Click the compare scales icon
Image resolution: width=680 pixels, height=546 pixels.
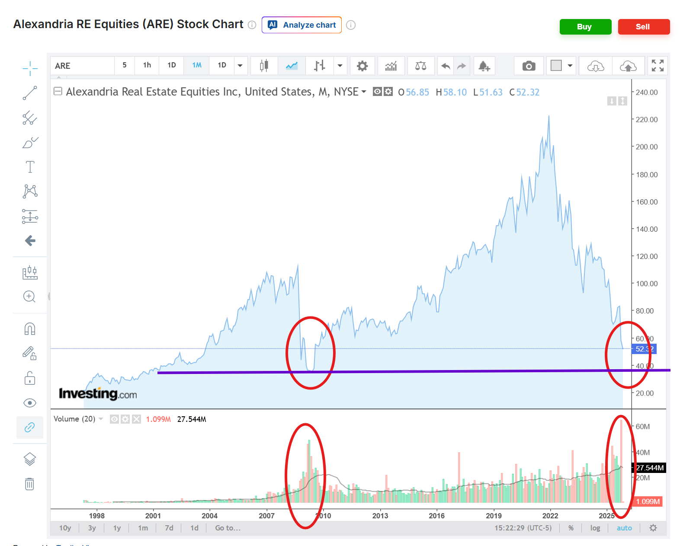(420, 66)
